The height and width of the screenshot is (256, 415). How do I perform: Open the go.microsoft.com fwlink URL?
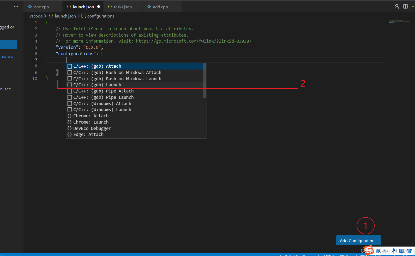coord(194,41)
